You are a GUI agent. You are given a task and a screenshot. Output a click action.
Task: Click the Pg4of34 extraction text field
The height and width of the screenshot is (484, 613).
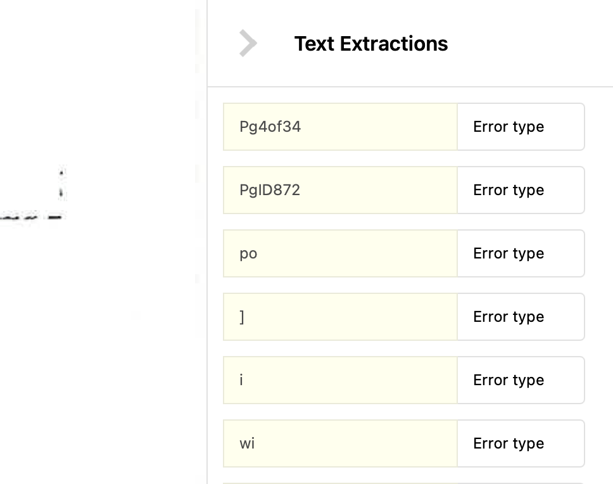pos(340,127)
